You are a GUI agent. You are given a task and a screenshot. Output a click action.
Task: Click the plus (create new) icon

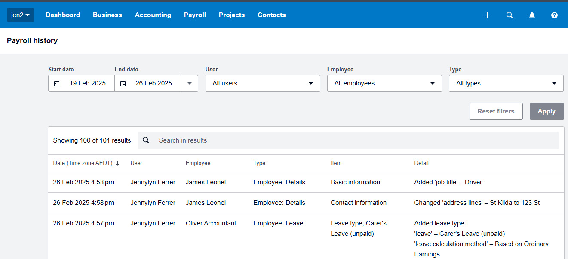pos(487,15)
